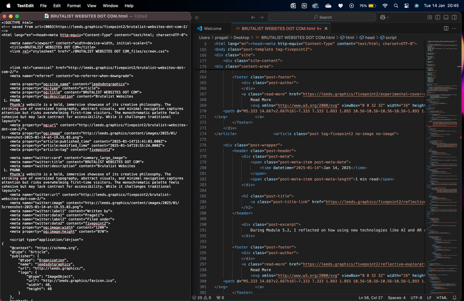Open the Wi-Fi menu bar icon

pyautogui.click(x=384, y=6)
